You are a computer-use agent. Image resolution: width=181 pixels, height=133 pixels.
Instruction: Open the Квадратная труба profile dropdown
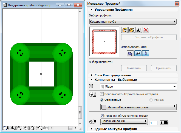[x=133, y=22]
